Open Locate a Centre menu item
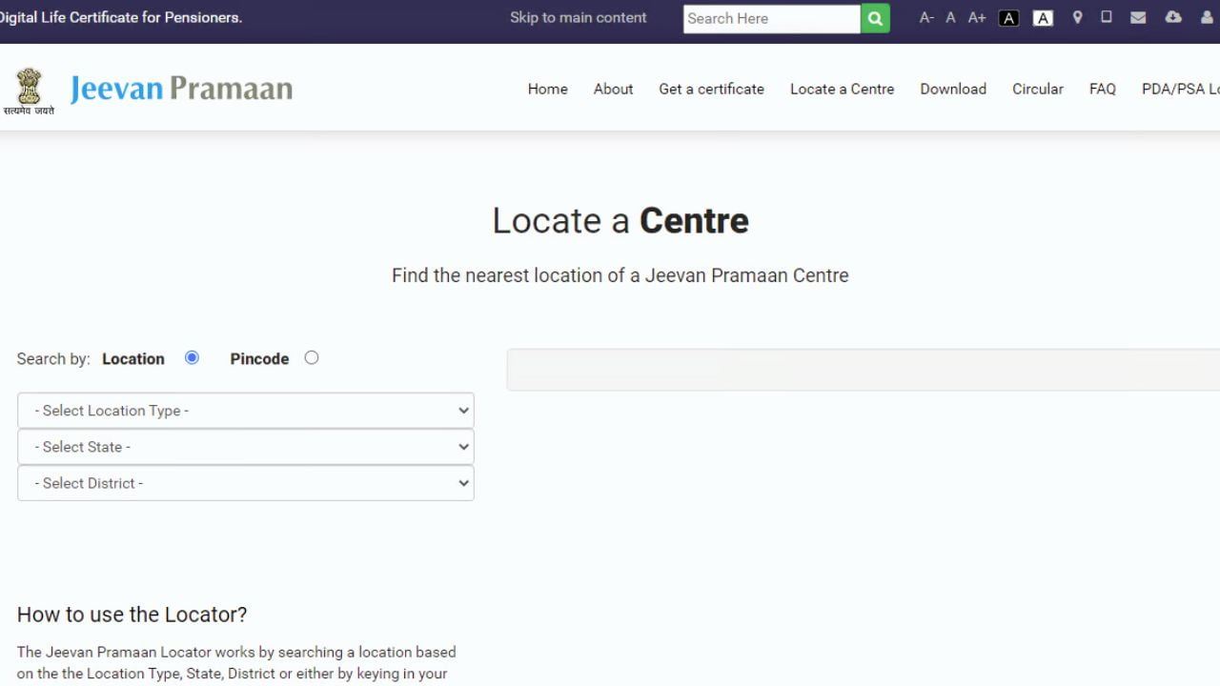The image size is (1220, 686). click(x=842, y=89)
